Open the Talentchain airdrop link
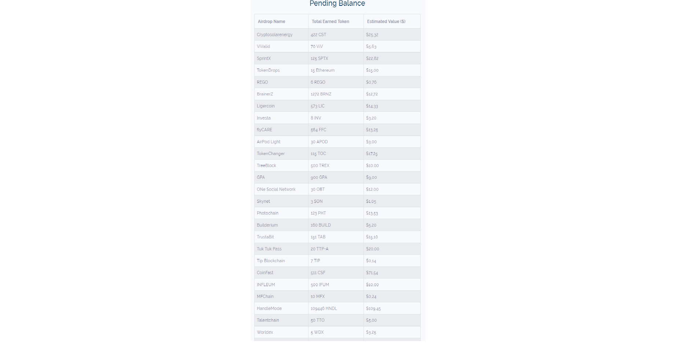Viewport: 694px width, 344px height. click(x=267, y=320)
